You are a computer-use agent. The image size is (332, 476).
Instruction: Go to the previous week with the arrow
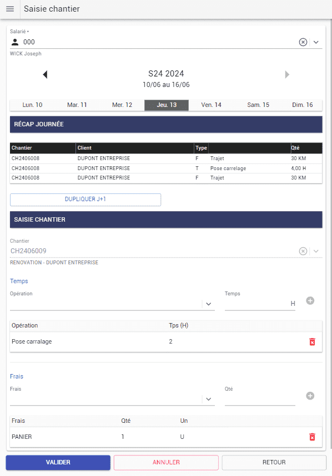tap(45, 74)
